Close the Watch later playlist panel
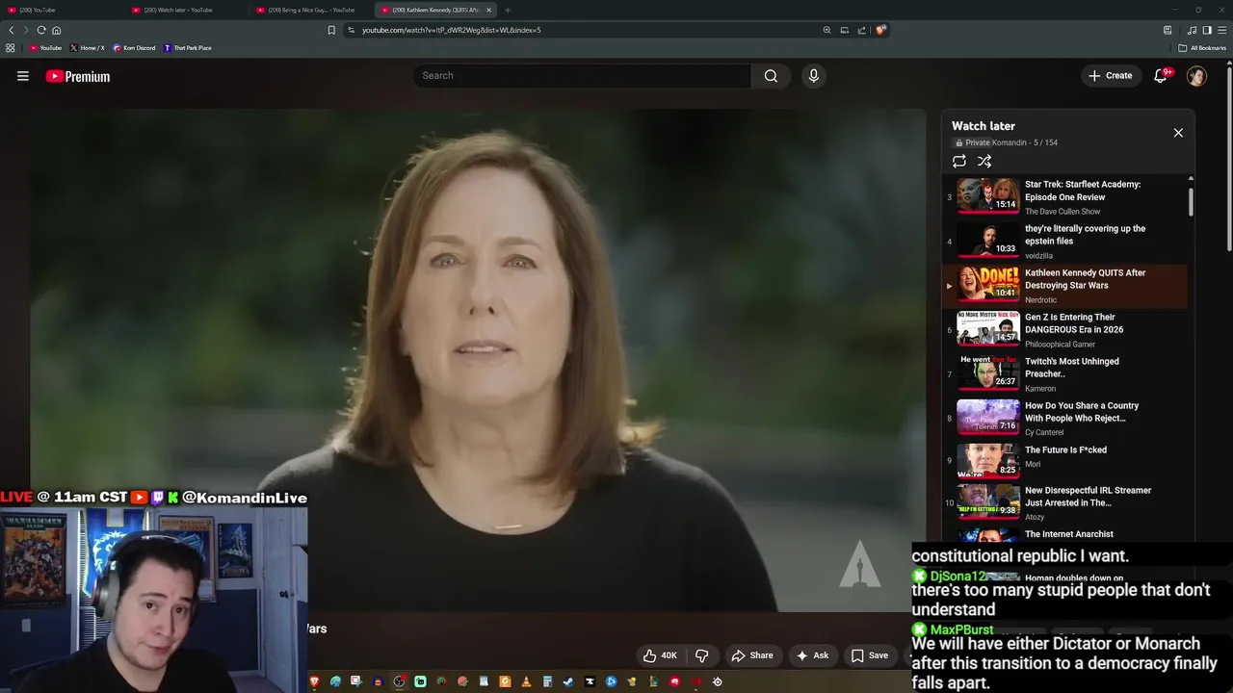Screen dimensions: 1233x693 tap(1178, 133)
